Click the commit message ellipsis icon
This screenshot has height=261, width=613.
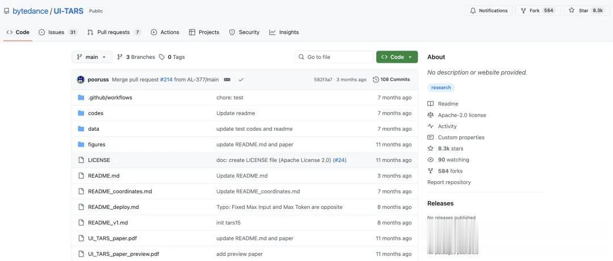pos(227,80)
